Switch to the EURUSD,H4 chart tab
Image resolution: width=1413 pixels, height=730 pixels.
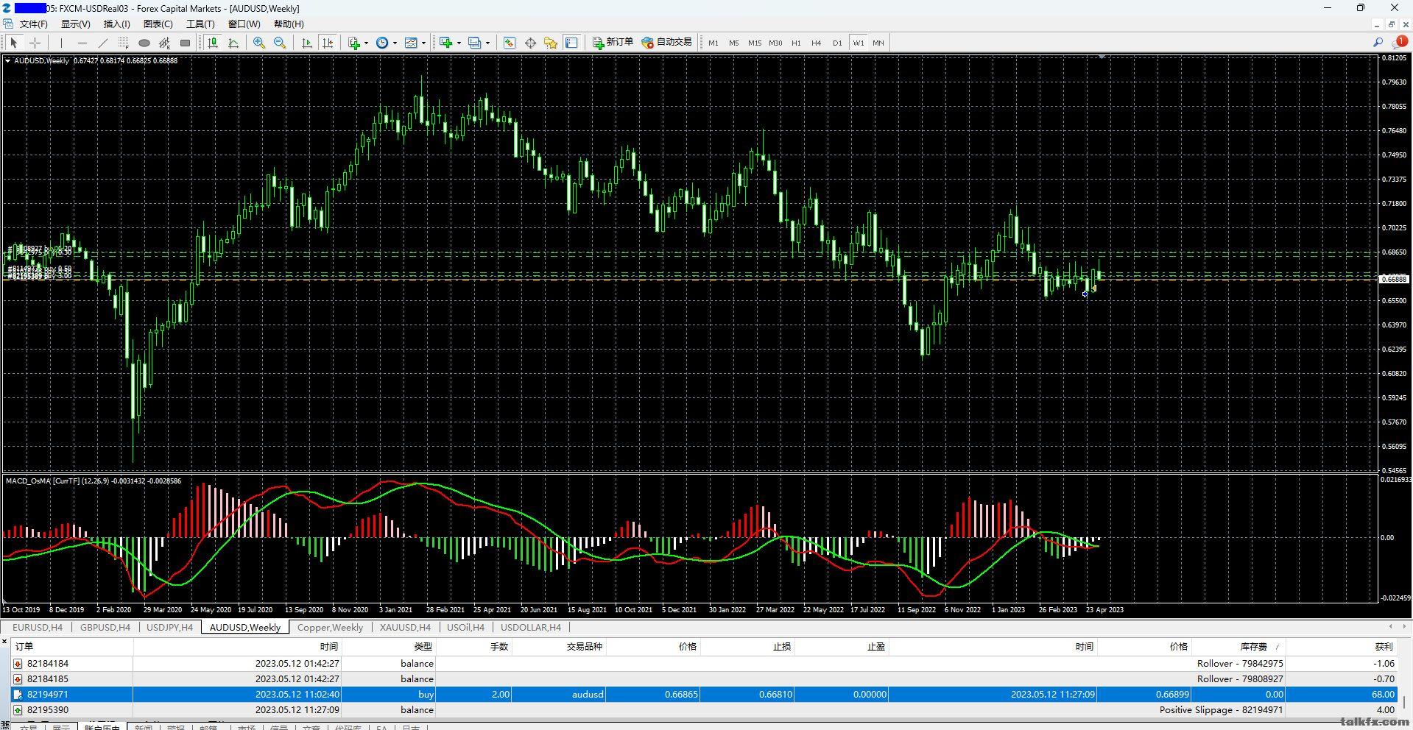tap(38, 628)
